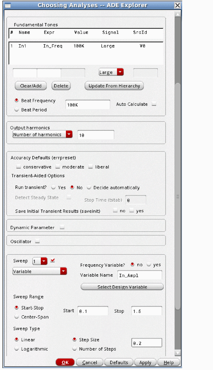The image size is (213, 370).
Task: Click the beat frequency 100K field
Action: [x=88, y=105]
